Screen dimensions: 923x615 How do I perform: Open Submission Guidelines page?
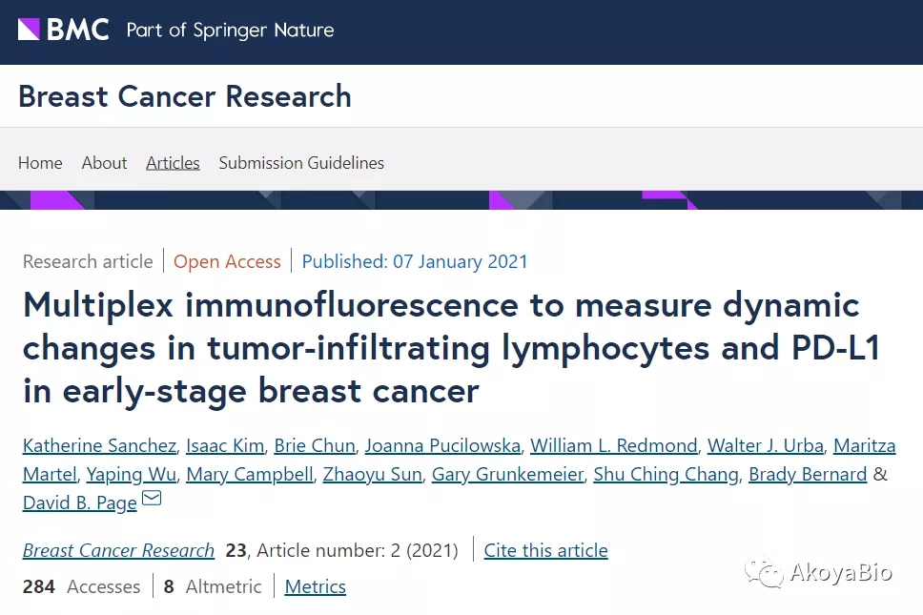tap(301, 162)
